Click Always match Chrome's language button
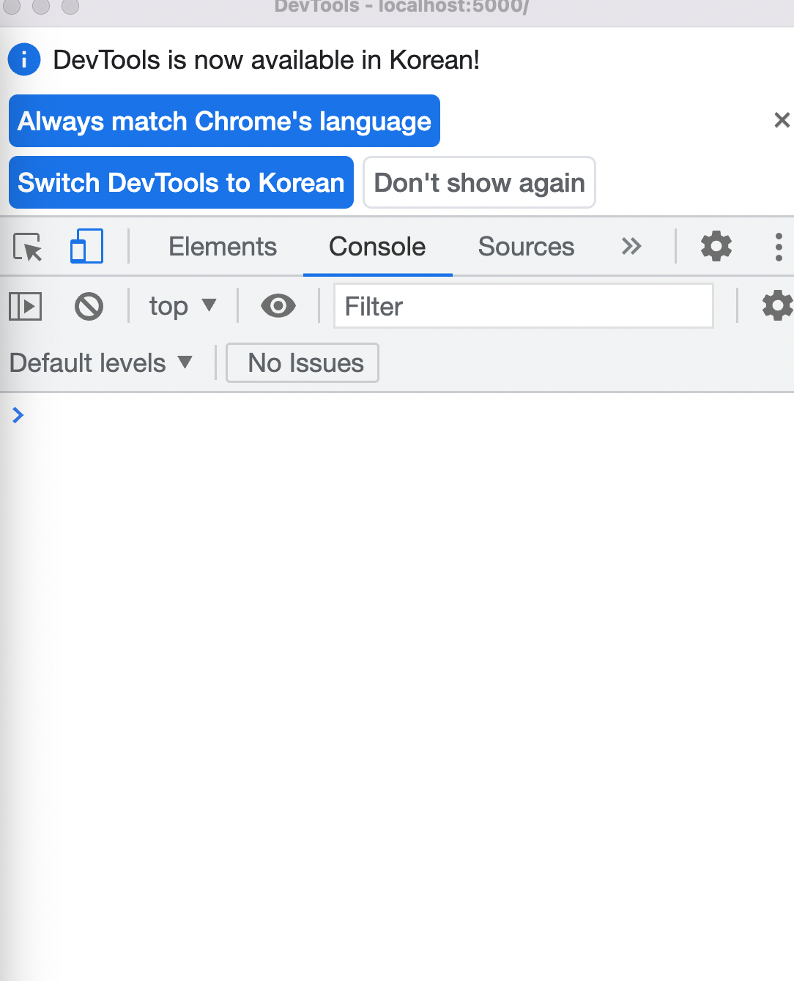The image size is (794, 981). [224, 121]
